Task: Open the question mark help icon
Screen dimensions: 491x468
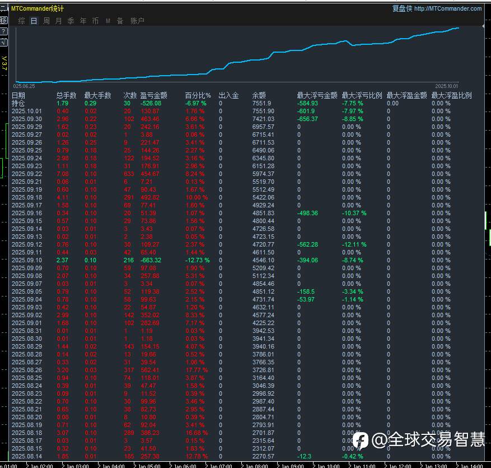Action: click(3, 31)
